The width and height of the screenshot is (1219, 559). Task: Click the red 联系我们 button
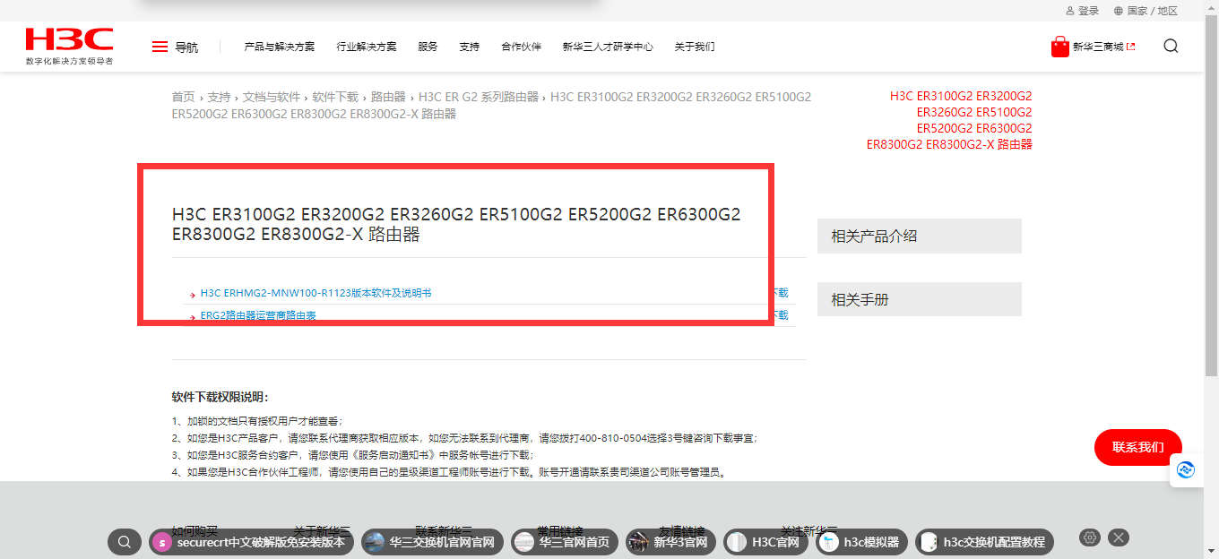click(1138, 447)
